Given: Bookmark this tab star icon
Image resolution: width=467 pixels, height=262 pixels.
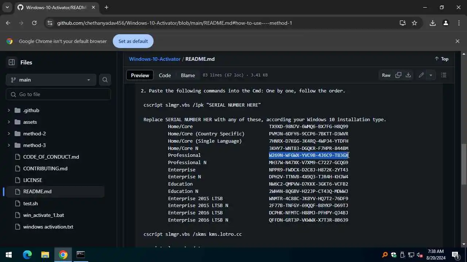Looking at the screenshot, I should [414, 23].
